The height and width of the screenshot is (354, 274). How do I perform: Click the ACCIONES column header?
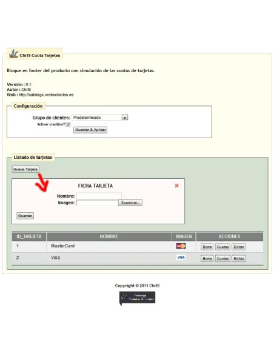pos(229,236)
